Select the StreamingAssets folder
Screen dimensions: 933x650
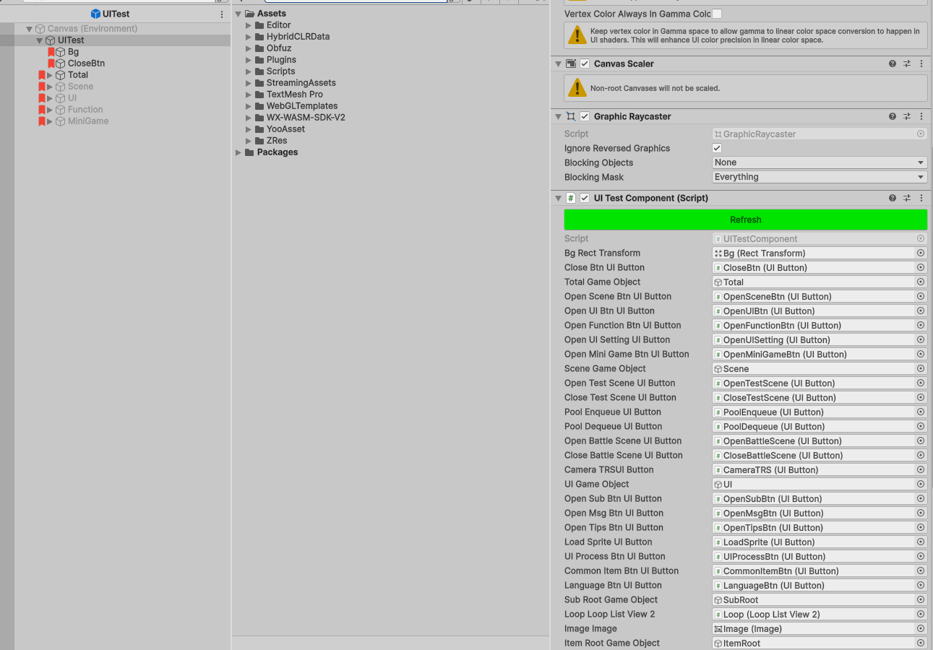tap(301, 83)
